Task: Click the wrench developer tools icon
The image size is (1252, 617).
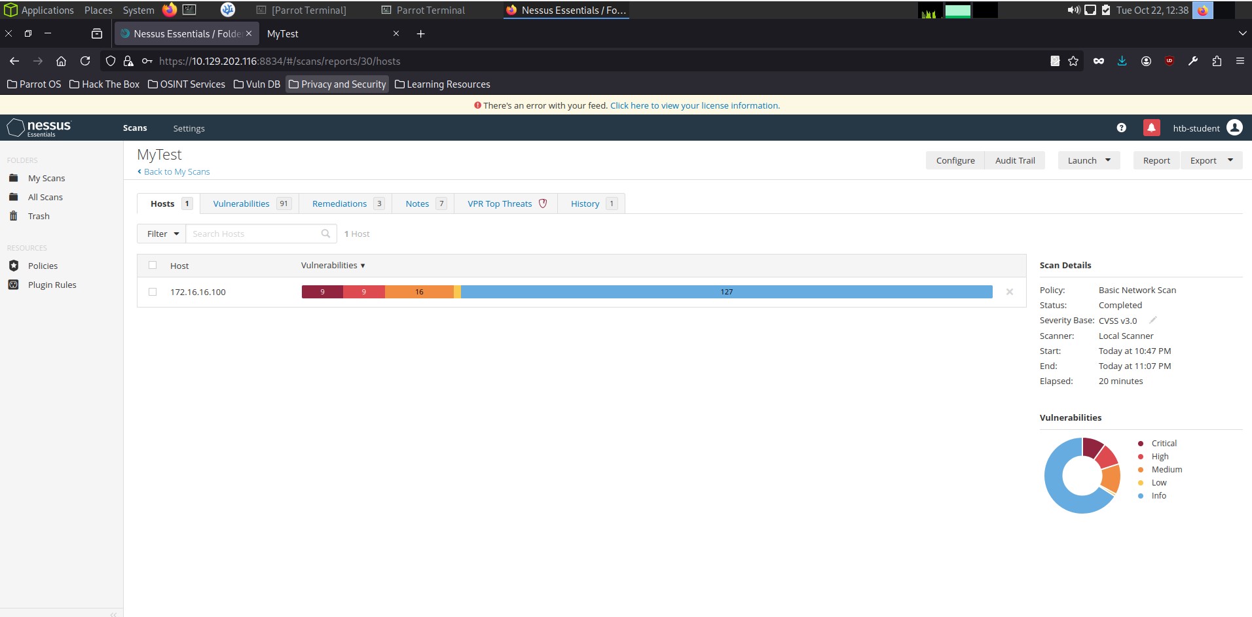Action: (x=1193, y=61)
